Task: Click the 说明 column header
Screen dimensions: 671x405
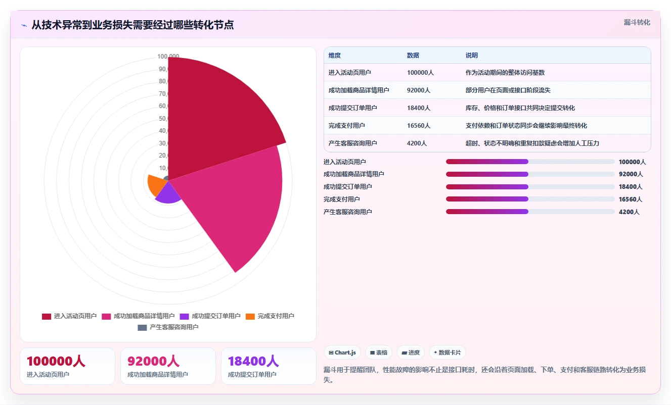Action: point(471,56)
